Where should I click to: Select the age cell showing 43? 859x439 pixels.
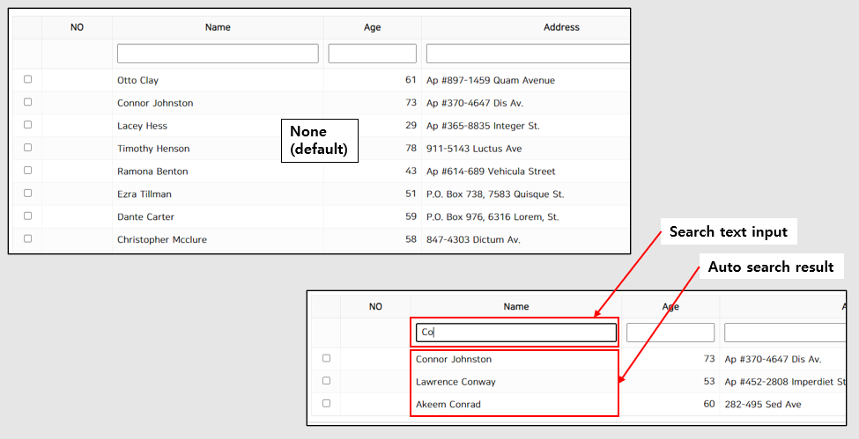click(x=411, y=171)
